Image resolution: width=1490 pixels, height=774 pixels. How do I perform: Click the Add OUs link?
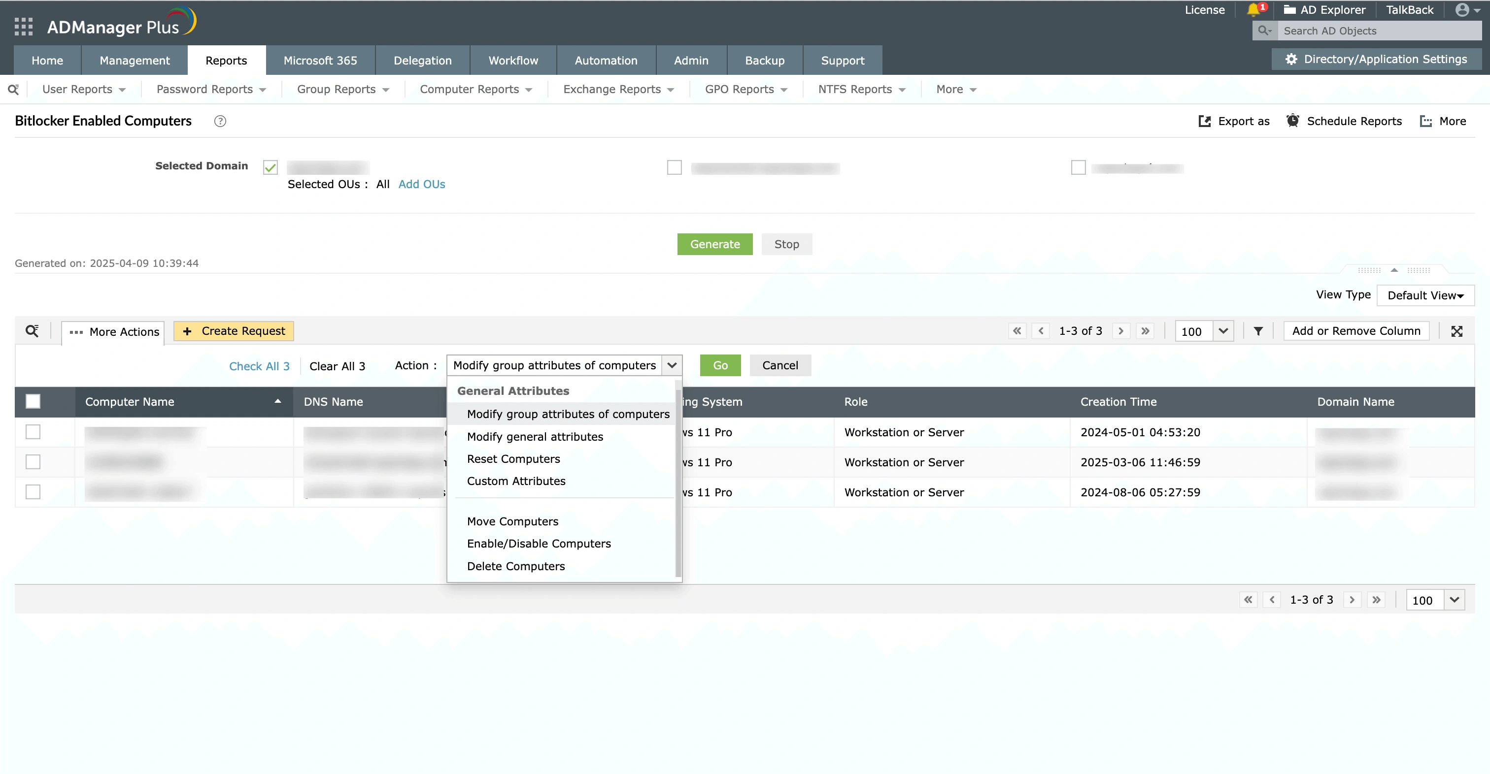tap(421, 184)
